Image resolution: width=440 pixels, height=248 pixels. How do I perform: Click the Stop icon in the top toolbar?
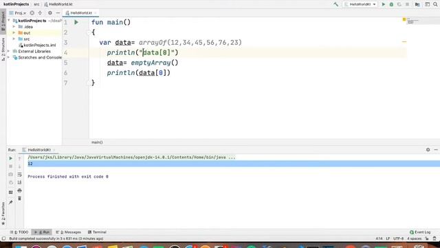click(407, 4)
